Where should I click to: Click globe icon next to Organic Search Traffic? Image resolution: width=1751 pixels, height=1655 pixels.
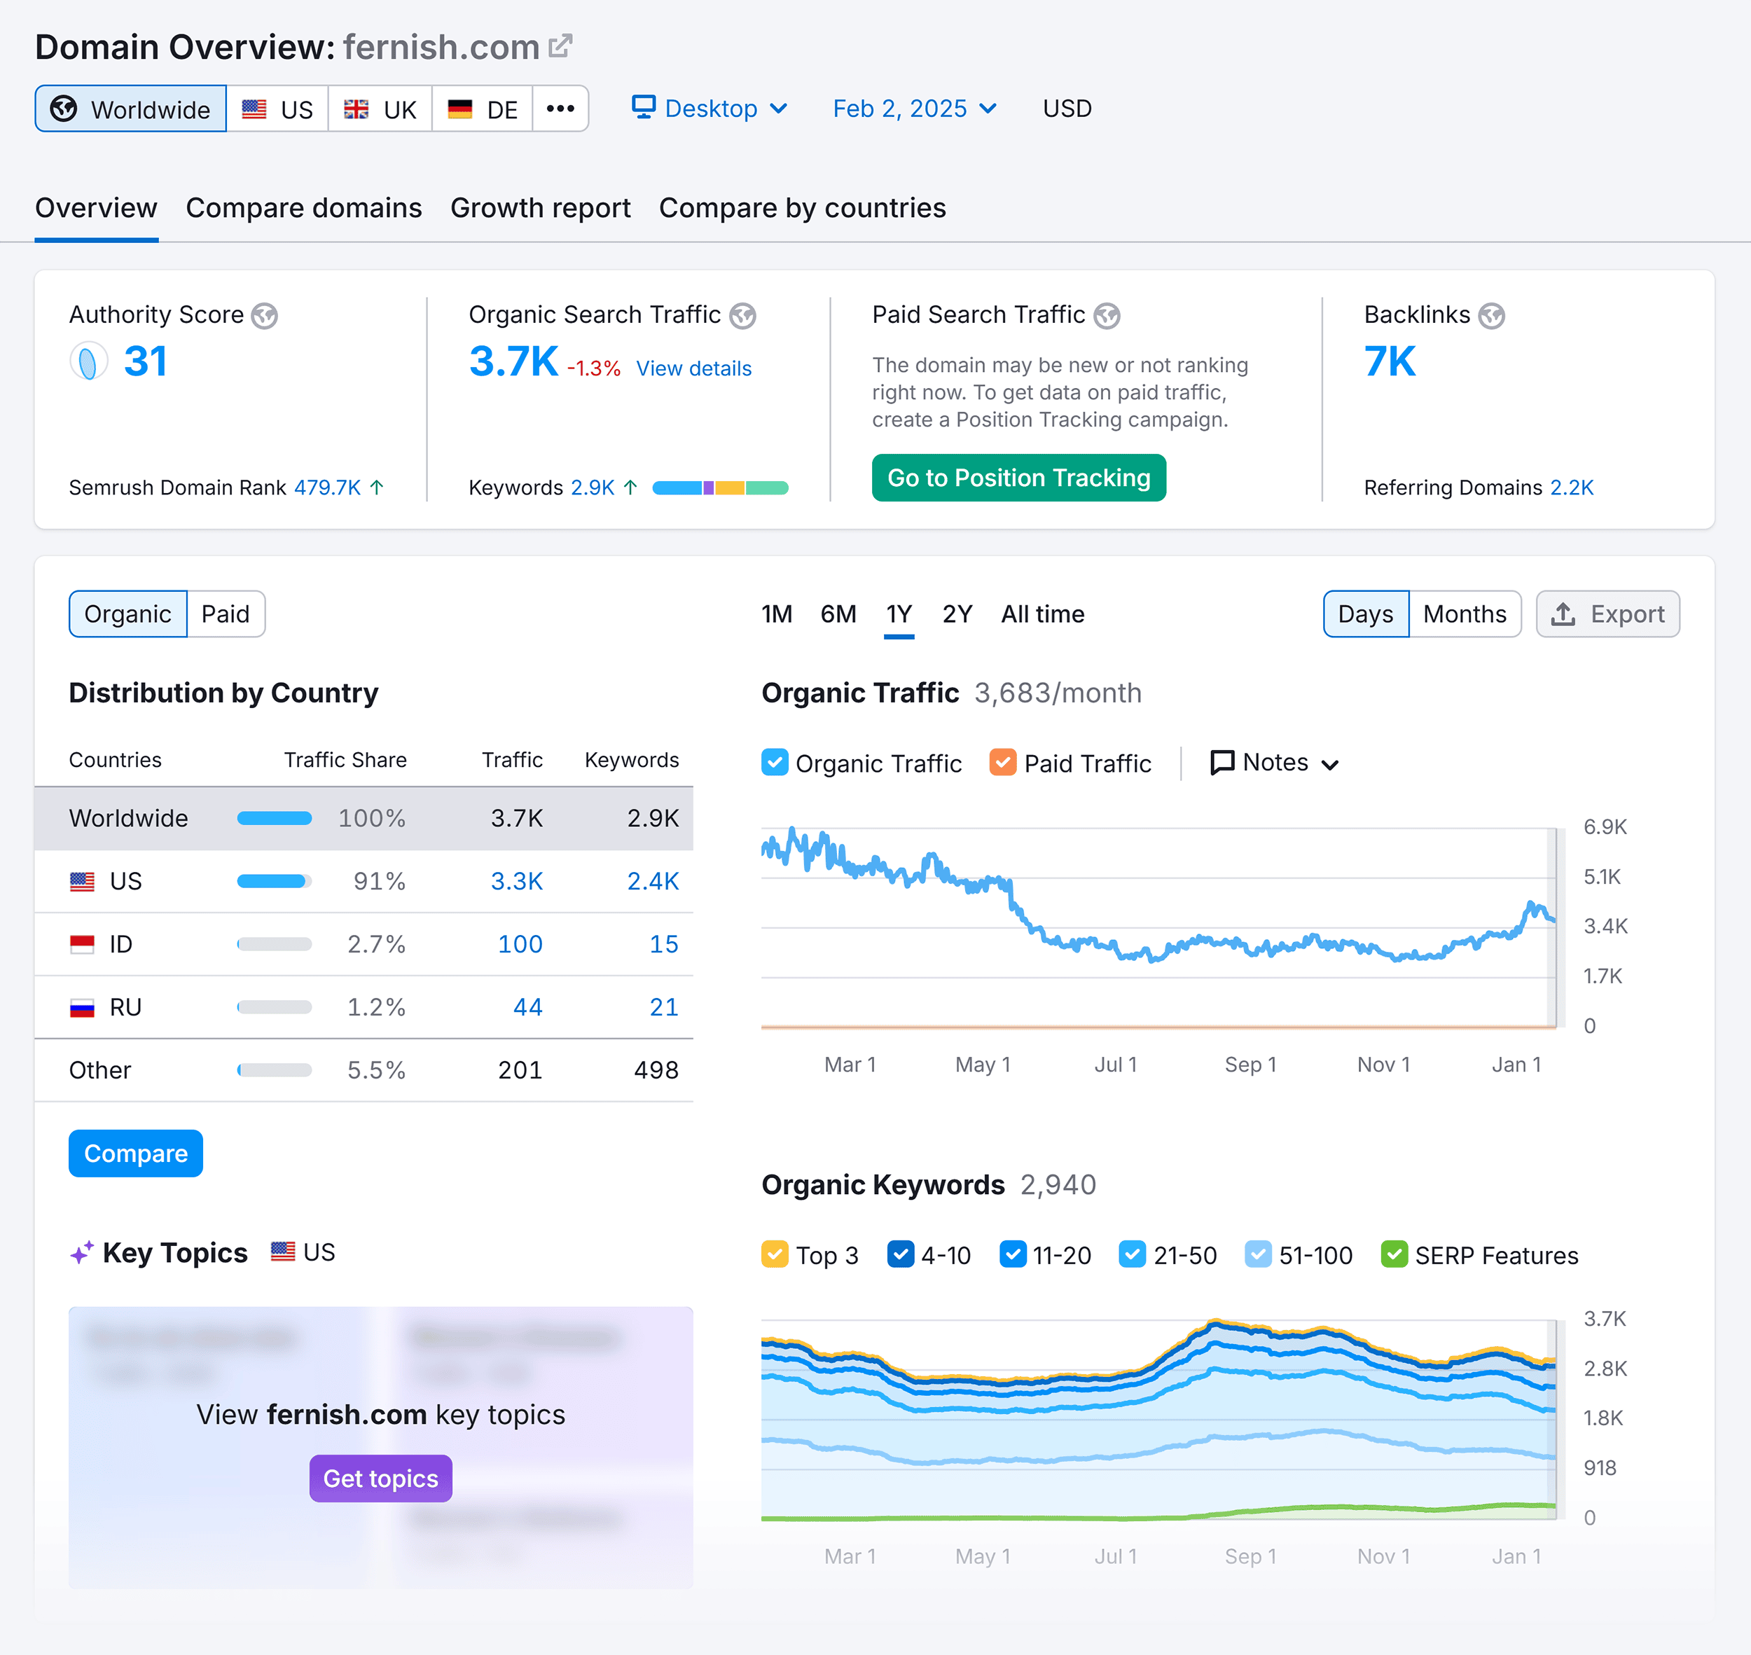tap(742, 316)
